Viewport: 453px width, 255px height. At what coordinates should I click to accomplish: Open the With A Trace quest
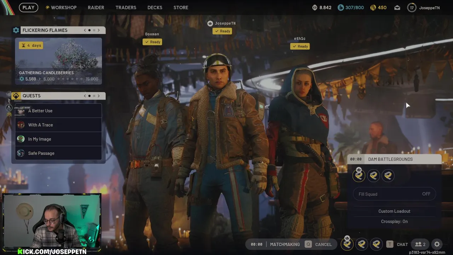(x=58, y=125)
